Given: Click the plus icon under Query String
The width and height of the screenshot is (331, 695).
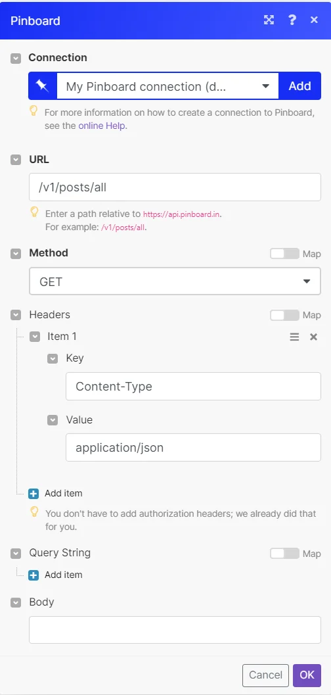Looking at the screenshot, I should click(33, 575).
